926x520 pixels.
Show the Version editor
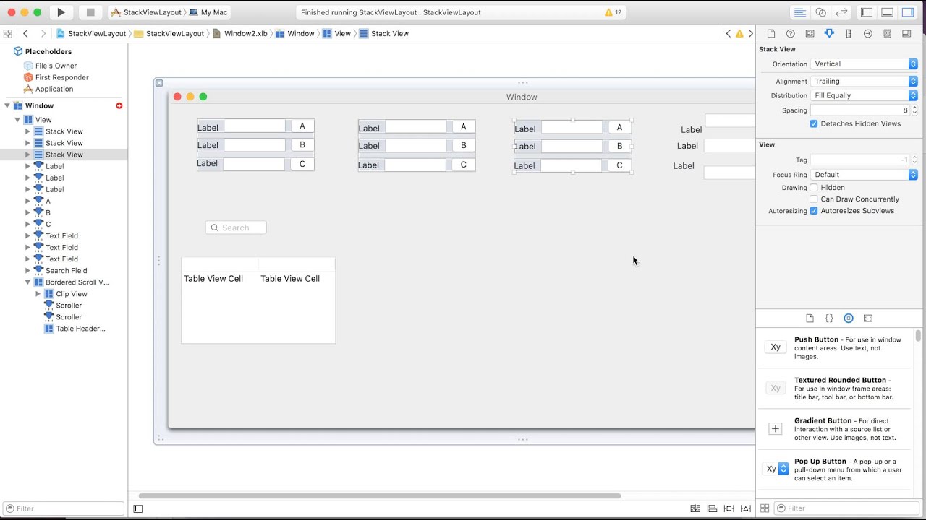[841, 12]
